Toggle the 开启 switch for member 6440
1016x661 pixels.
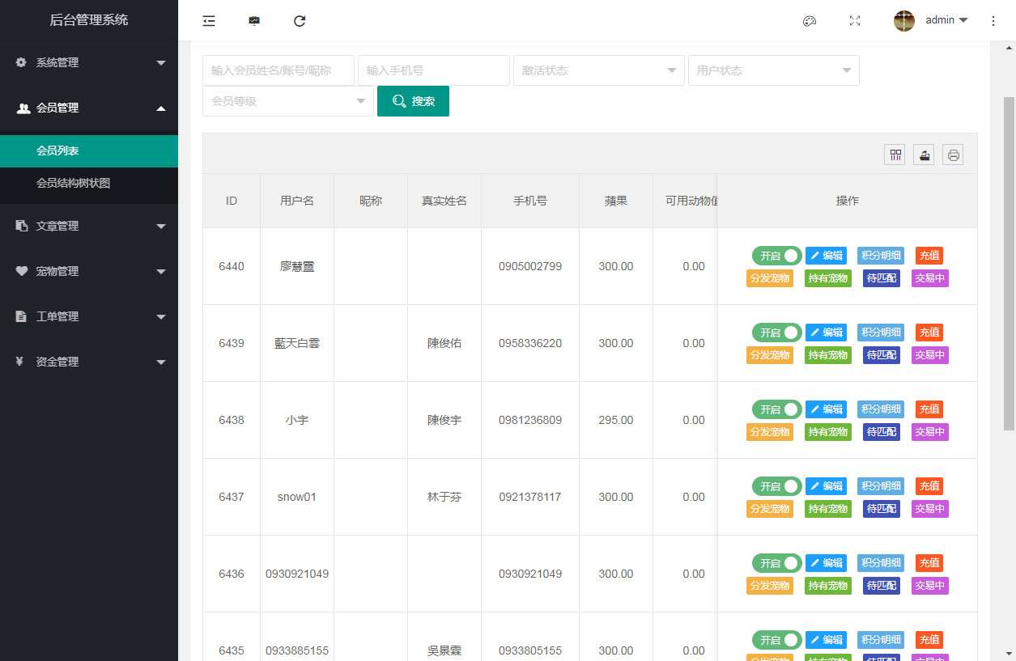[x=776, y=256]
